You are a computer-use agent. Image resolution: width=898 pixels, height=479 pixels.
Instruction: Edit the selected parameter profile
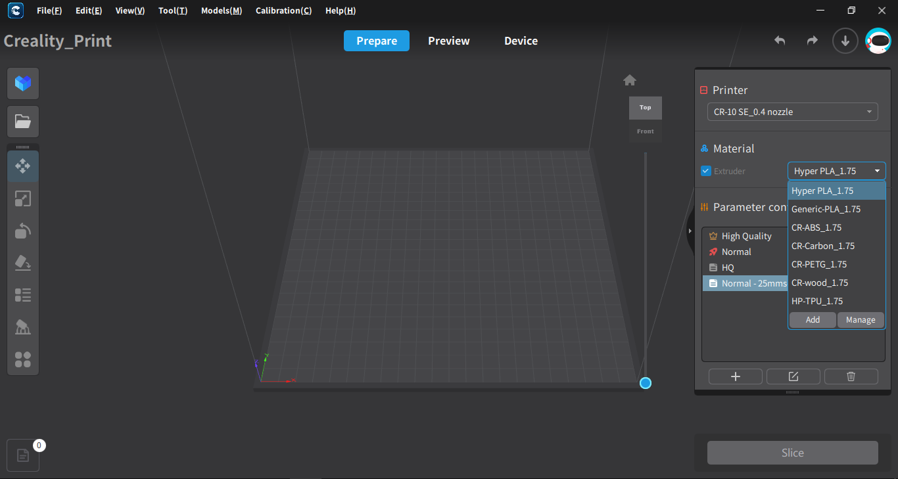click(793, 376)
